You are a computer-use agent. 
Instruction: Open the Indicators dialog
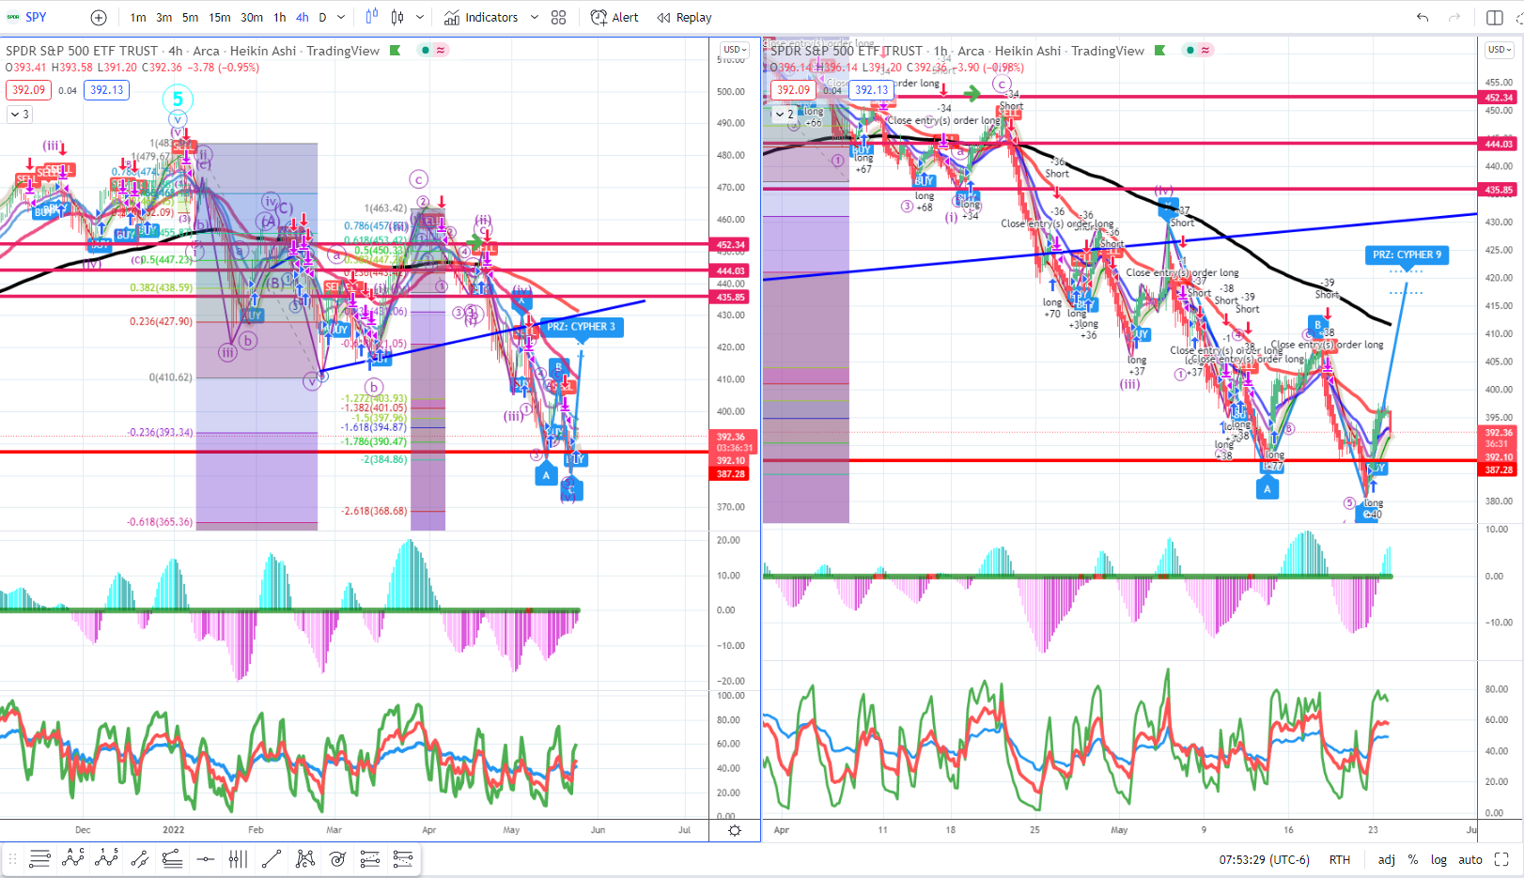point(481,17)
